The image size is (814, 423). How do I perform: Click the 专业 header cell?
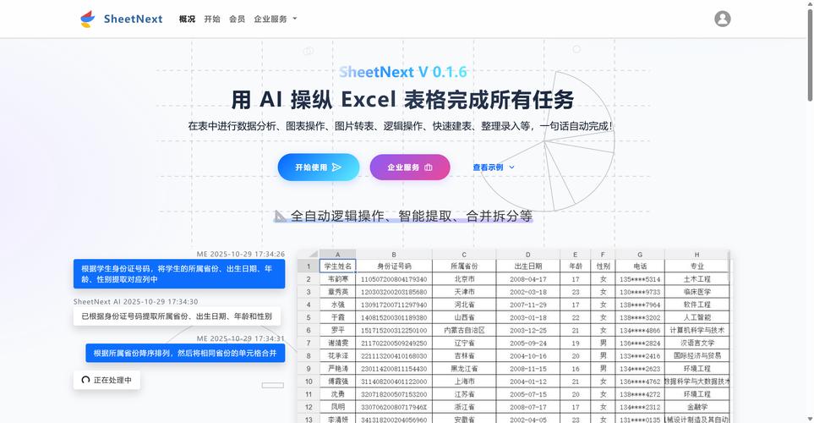pos(697,266)
